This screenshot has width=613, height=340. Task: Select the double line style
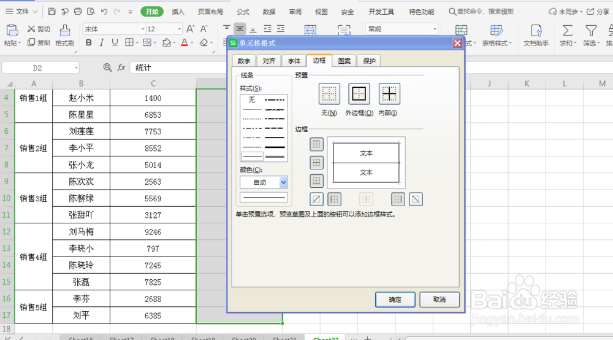click(275, 156)
